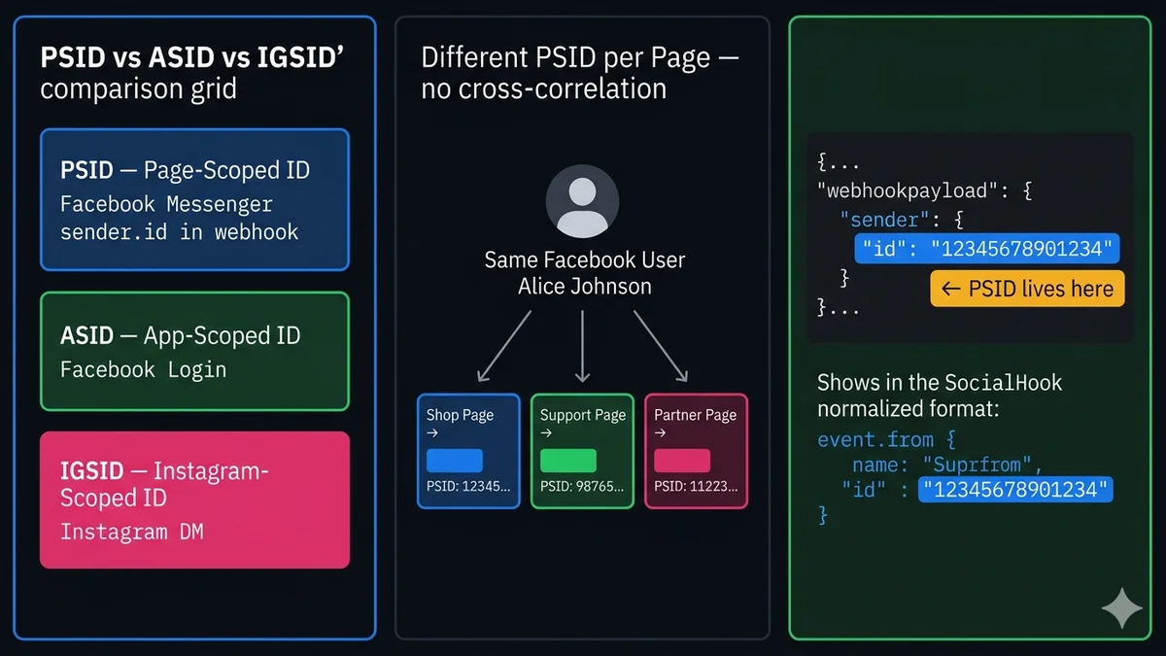The height and width of the screenshot is (656, 1166).
Task: Open the Partner Page card
Action: tap(696, 451)
